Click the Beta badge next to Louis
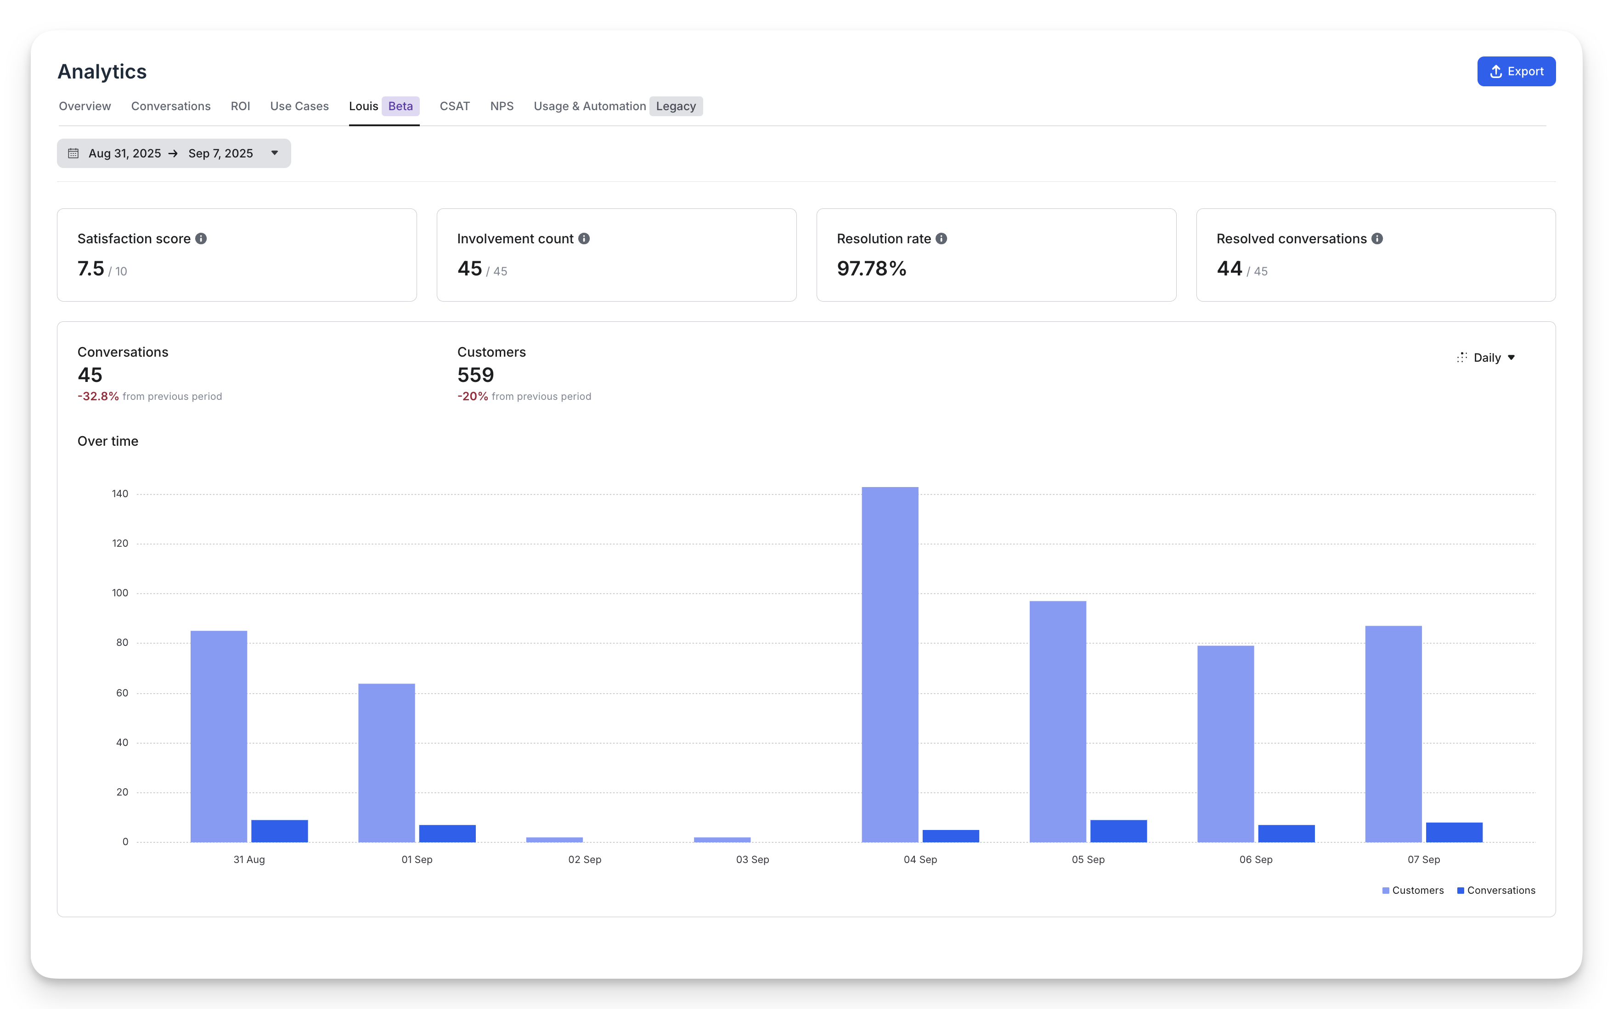This screenshot has width=1613, height=1009. click(x=400, y=106)
